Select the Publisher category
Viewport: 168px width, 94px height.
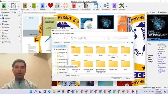tap(7, 27)
